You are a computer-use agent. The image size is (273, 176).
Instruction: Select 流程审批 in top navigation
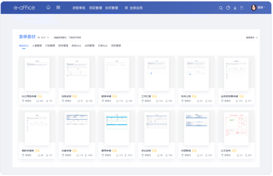pos(79,8)
